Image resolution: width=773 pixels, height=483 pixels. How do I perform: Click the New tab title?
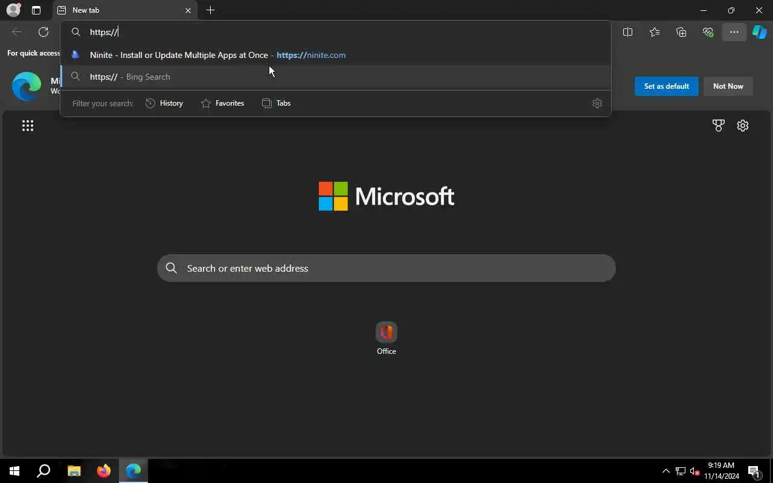(86, 10)
